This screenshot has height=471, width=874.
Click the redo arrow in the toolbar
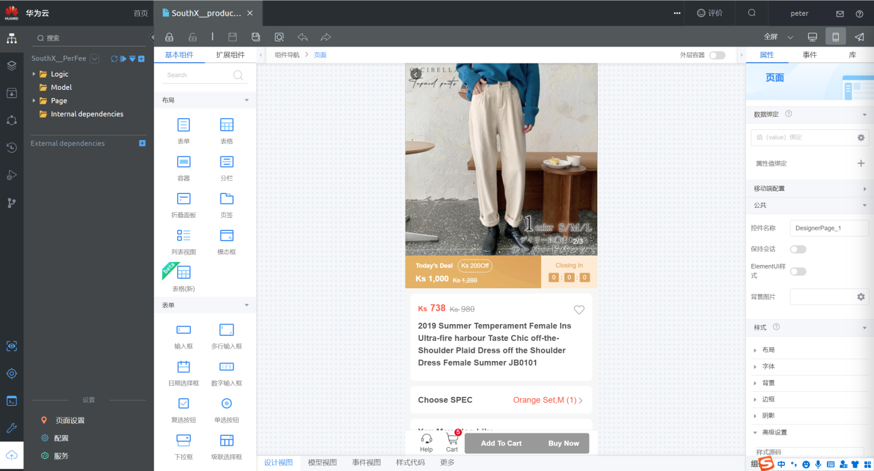click(x=326, y=37)
